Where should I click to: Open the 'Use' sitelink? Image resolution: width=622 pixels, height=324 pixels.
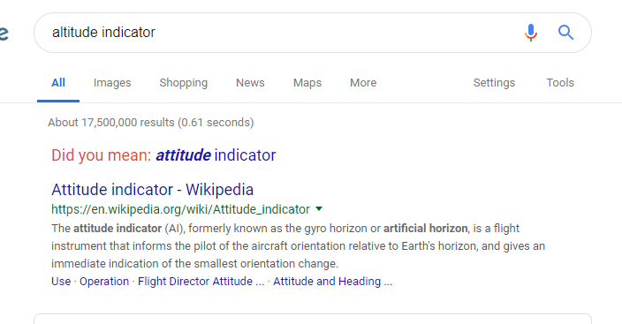[61, 281]
